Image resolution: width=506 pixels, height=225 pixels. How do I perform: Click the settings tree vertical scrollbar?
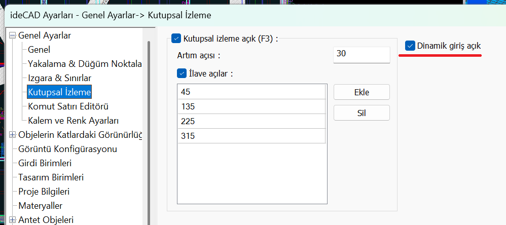[x=149, y=127]
